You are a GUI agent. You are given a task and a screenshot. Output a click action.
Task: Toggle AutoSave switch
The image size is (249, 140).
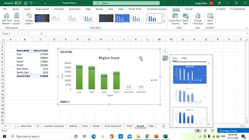[18, 3]
